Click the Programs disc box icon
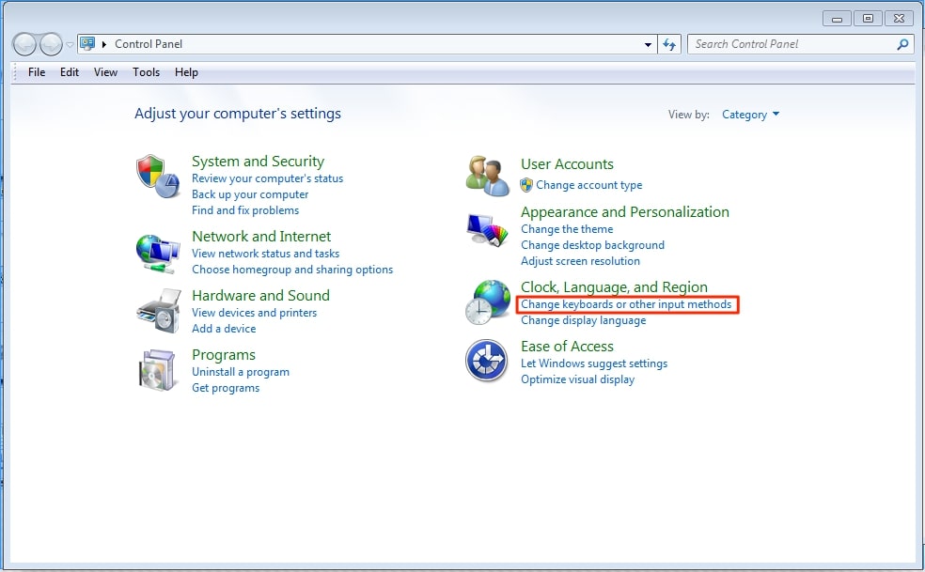This screenshot has height=572, width=925. pos(157,370)
